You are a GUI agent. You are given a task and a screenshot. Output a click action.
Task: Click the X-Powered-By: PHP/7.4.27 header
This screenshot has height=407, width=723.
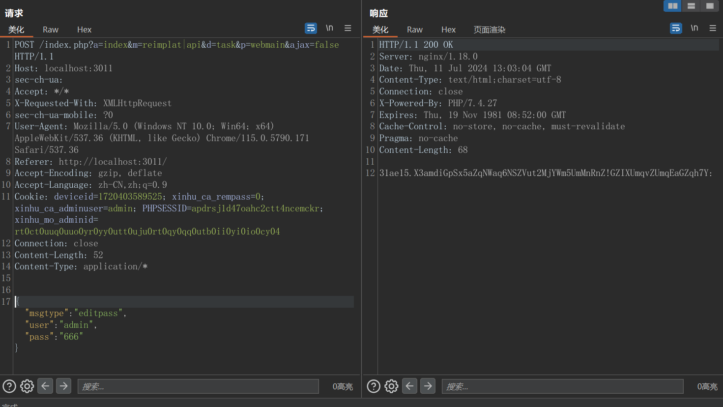tap(438, 103)
